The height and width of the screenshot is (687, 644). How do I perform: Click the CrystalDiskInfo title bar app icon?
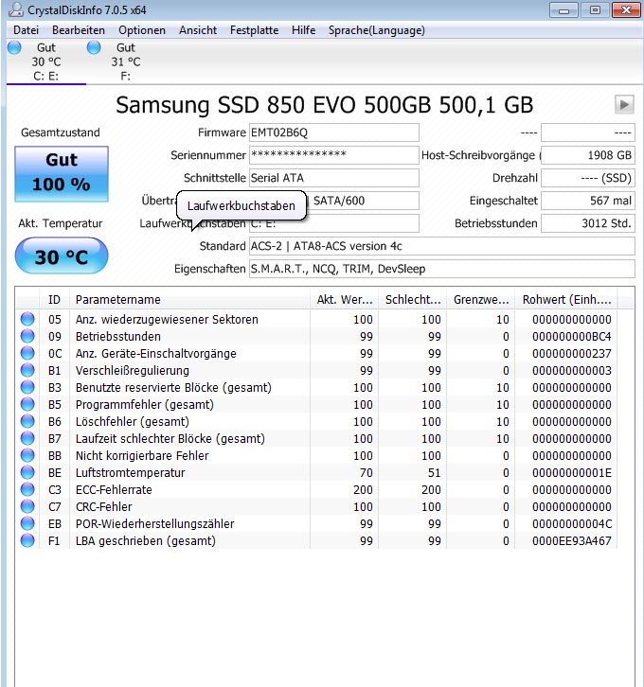click(x=16, y=9)
